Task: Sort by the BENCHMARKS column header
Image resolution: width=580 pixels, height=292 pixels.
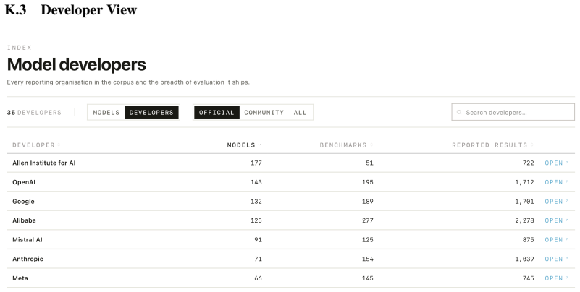Action: tap(346, 145)
